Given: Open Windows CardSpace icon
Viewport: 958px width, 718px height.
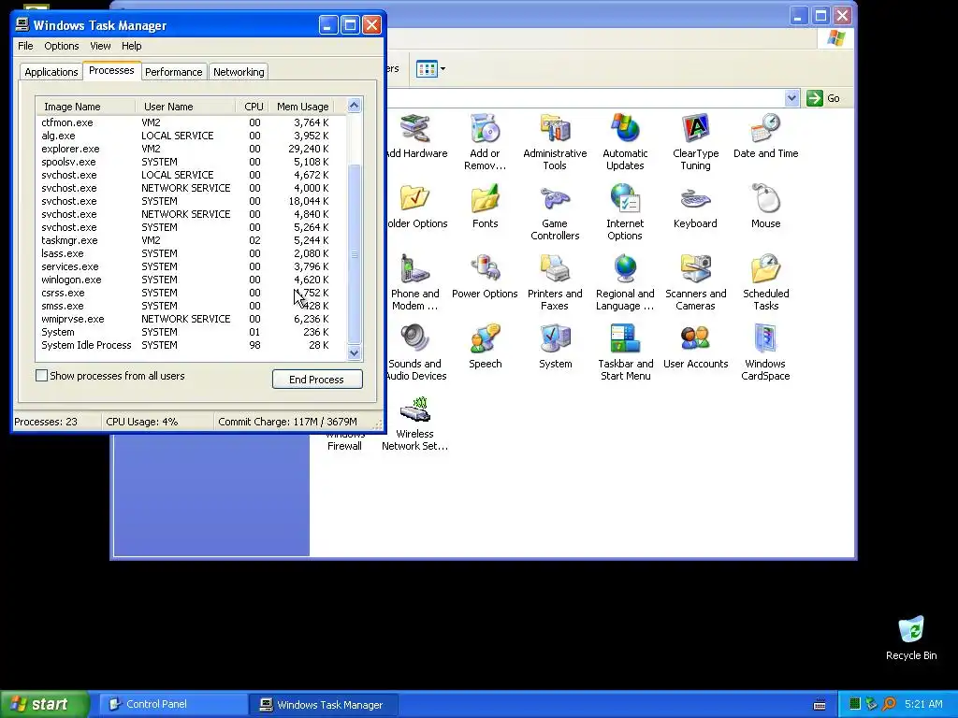Looking at the screenshot, I should tap(765, 352).
